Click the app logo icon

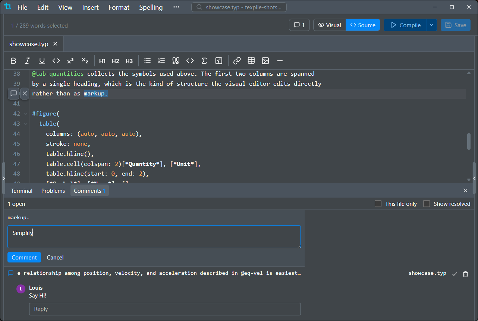click(x=8, y=7)
